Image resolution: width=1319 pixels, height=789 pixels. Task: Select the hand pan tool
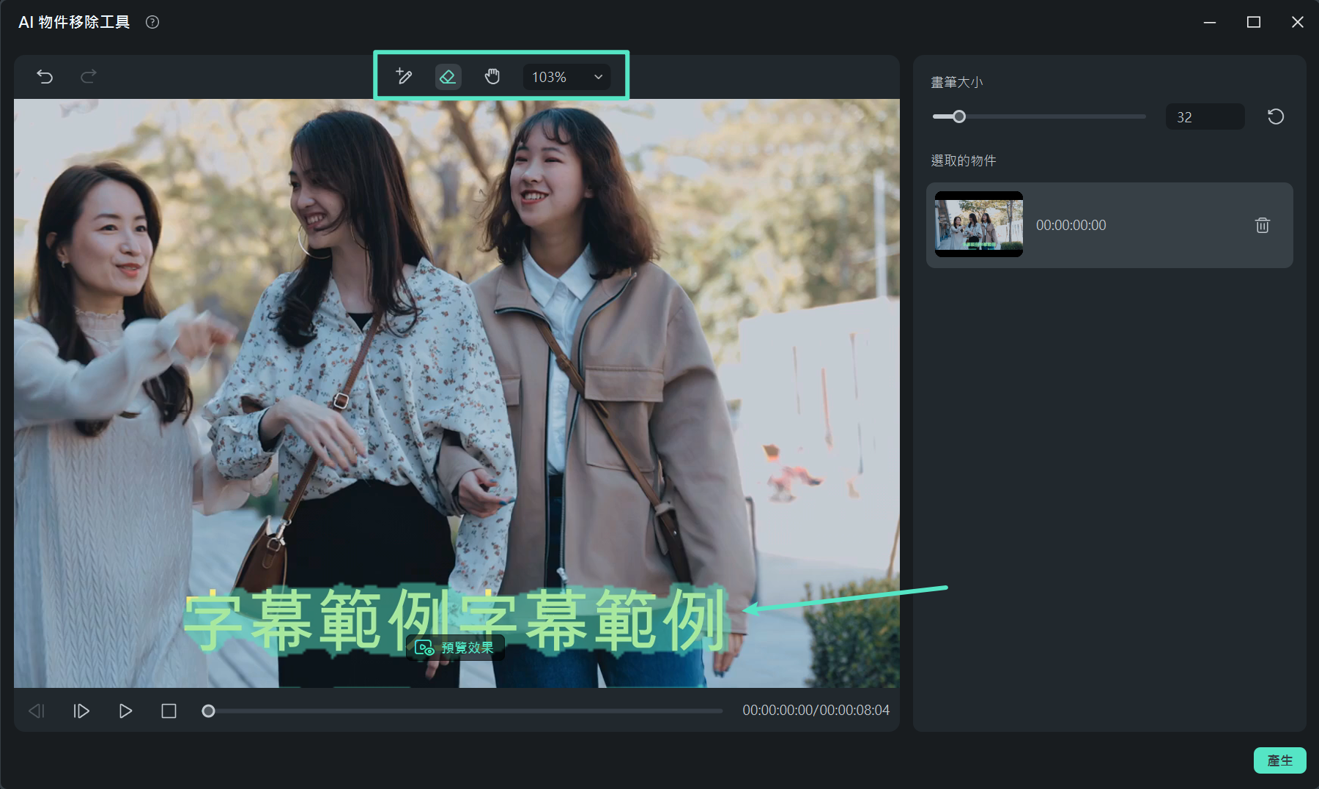point(492,76)
